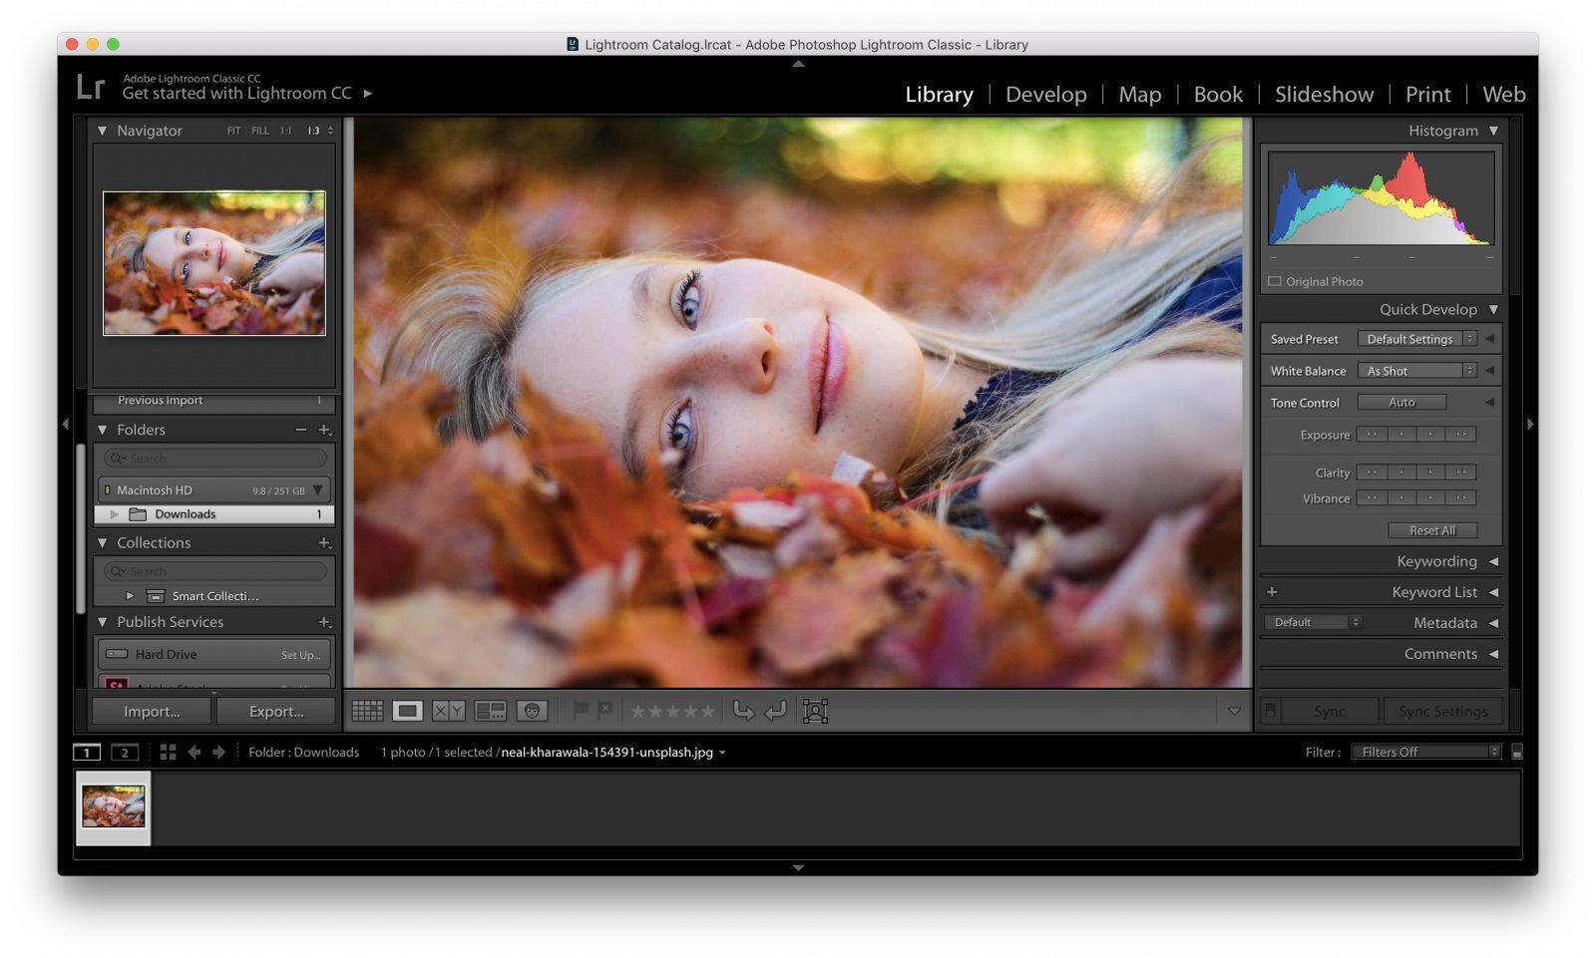
Task: Open the Saved Preset dropdown
Action: pyautogui.click(x=1416, y=339)
